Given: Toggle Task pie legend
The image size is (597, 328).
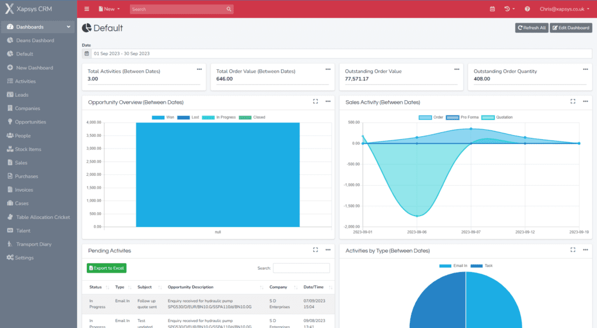Looking at the screenshot, I should coord(482,266).
